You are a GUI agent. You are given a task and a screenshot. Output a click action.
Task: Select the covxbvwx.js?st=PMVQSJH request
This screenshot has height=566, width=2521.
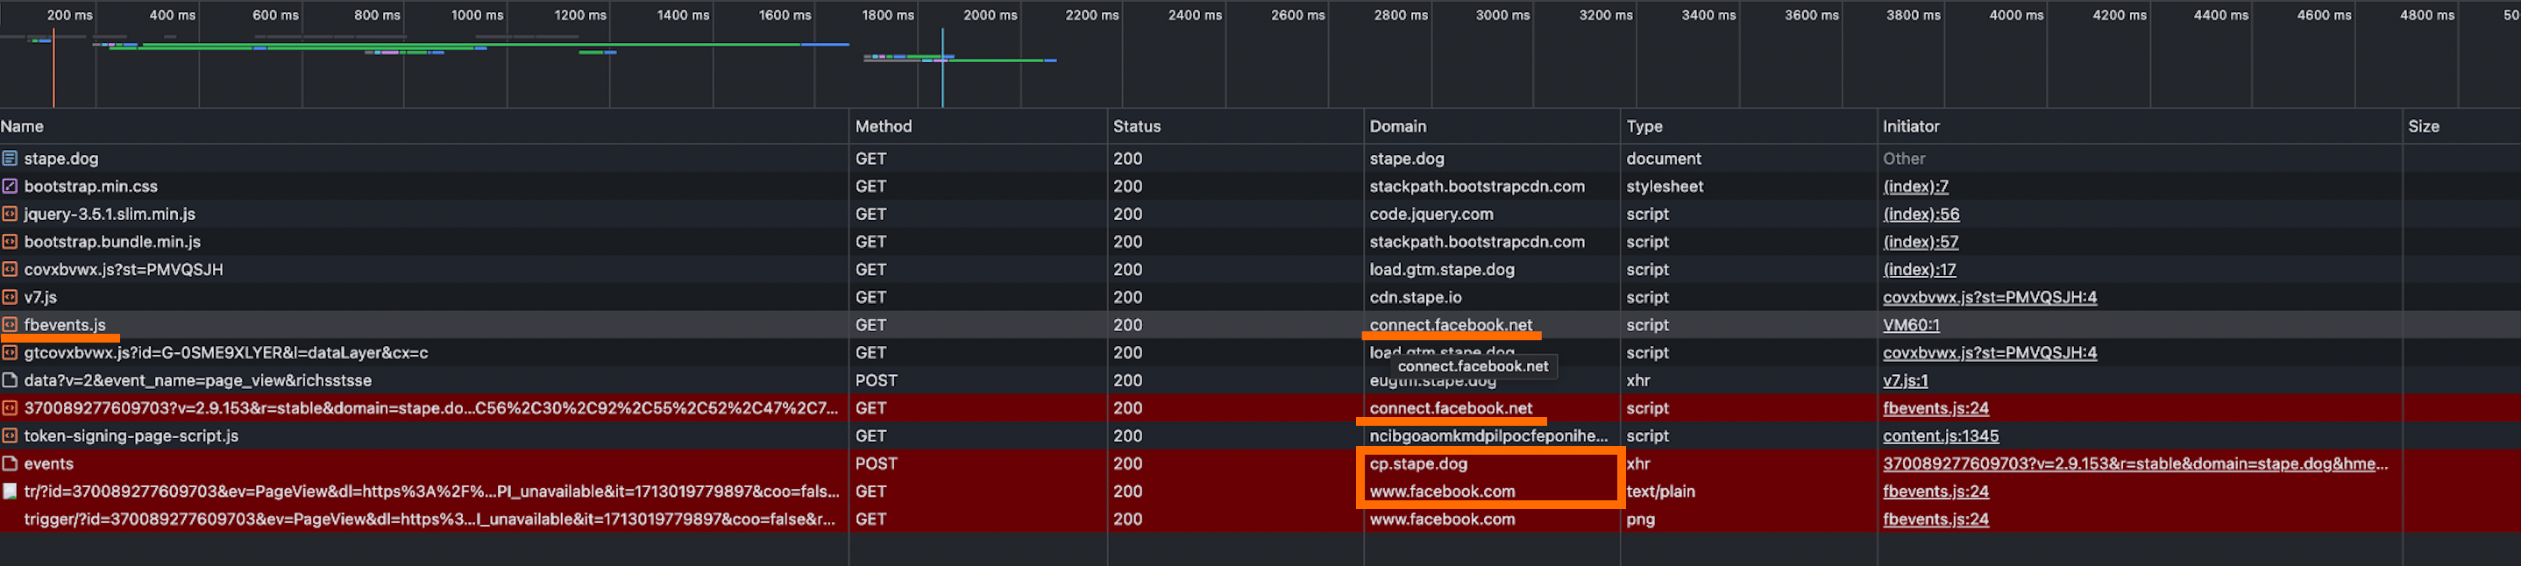pos(124,269)
